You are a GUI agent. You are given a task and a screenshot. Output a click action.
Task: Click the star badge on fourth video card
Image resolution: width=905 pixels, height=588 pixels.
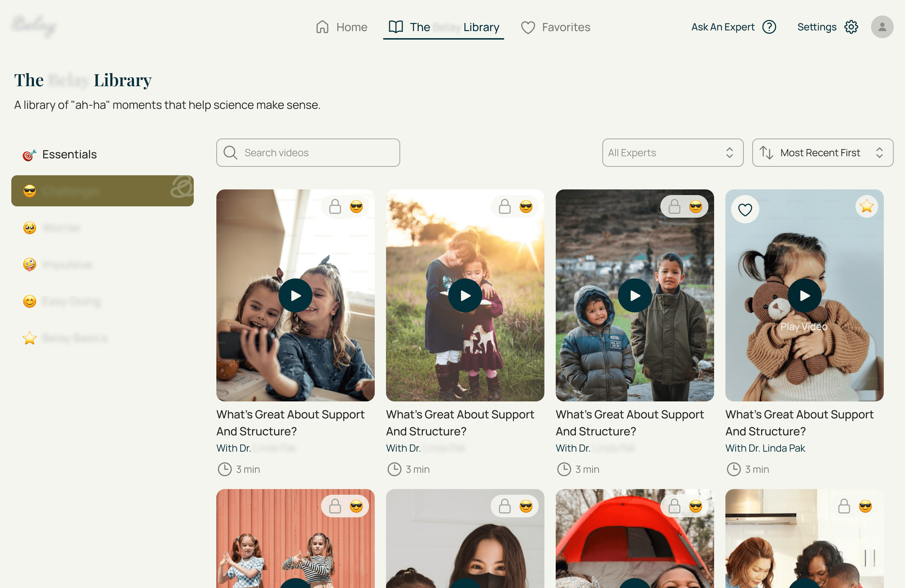[x=866, y=206]
